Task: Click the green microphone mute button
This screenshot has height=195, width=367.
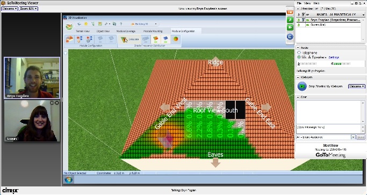Action: [x=290, y=20]
